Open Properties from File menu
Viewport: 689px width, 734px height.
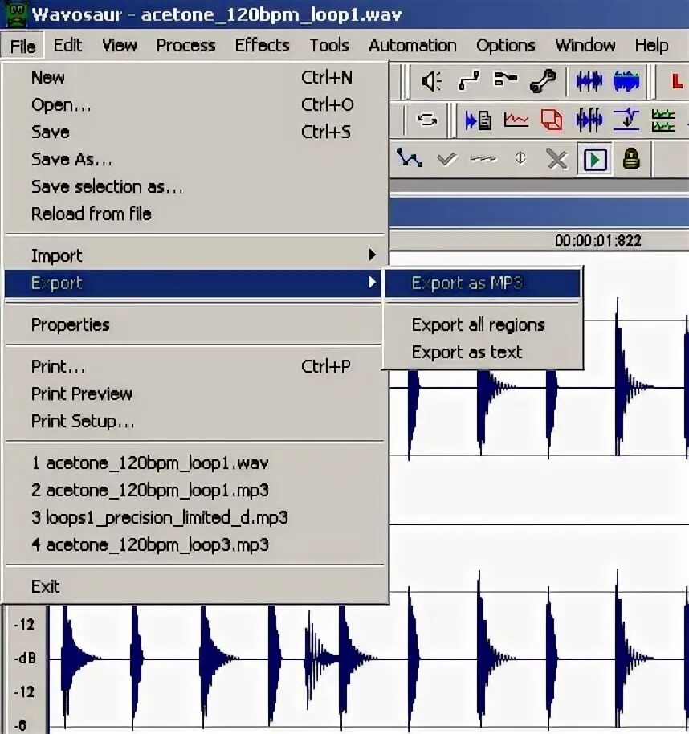[x=194, y=324]
